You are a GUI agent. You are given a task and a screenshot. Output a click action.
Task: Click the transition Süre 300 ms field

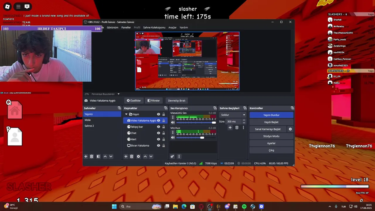pos(234,122)
